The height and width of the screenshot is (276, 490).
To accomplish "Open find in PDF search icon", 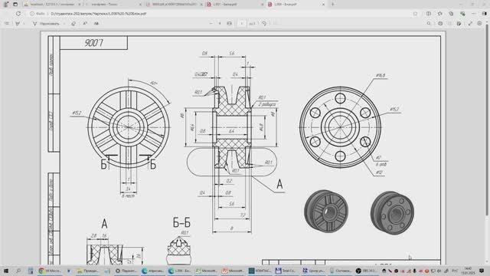I will [x=429, y=24].
